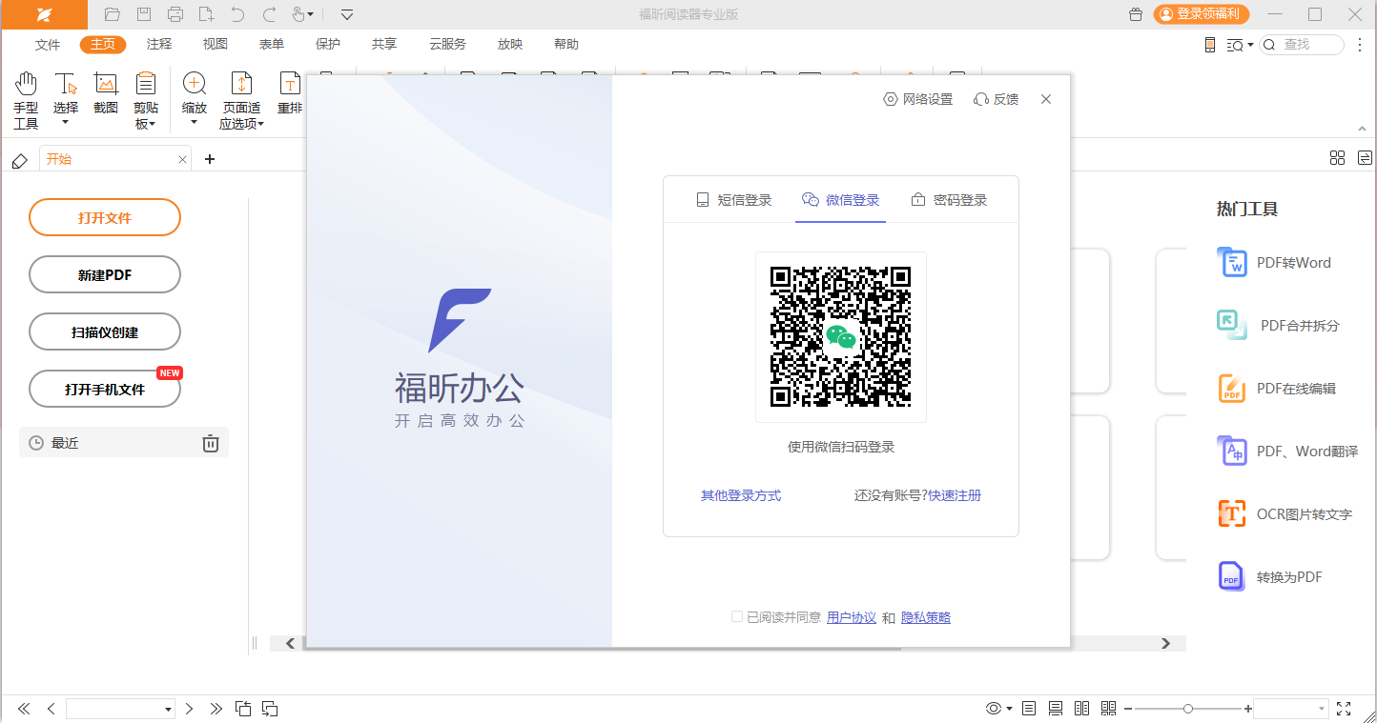Click the full screen icon in status bar

tap(1344, 709)
